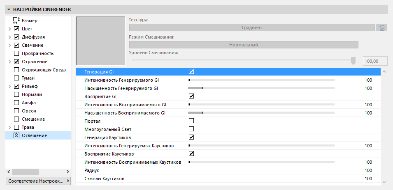Viewport: 393px width, 190px height.
Task: Click the texture preview thumbnail
Action: point(100,41)
